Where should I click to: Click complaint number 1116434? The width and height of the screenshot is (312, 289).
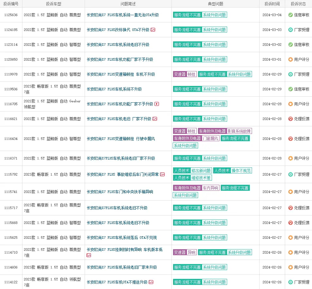click(11, 139)
